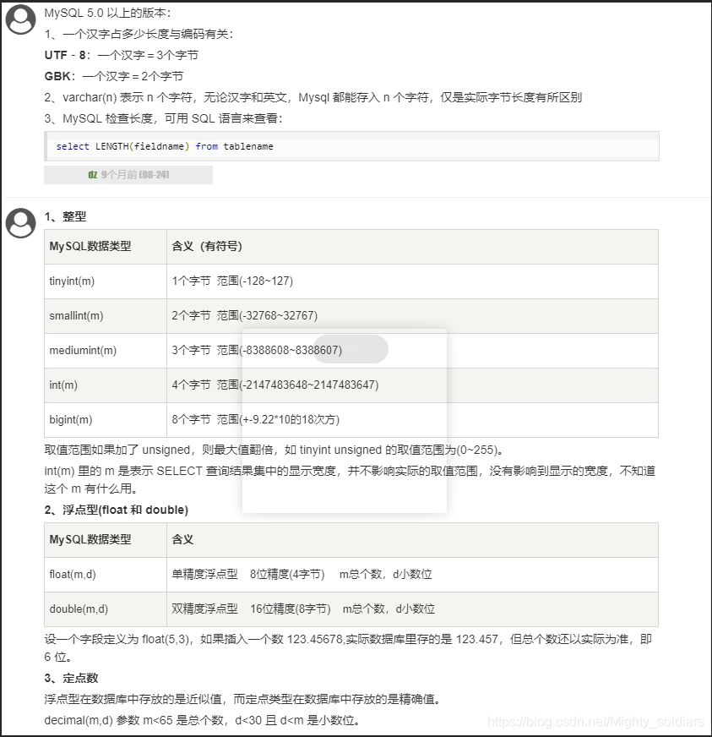Click the 'UTF - 8:' bold label
This screenshot has height=737, width=712.
(68, 55)
